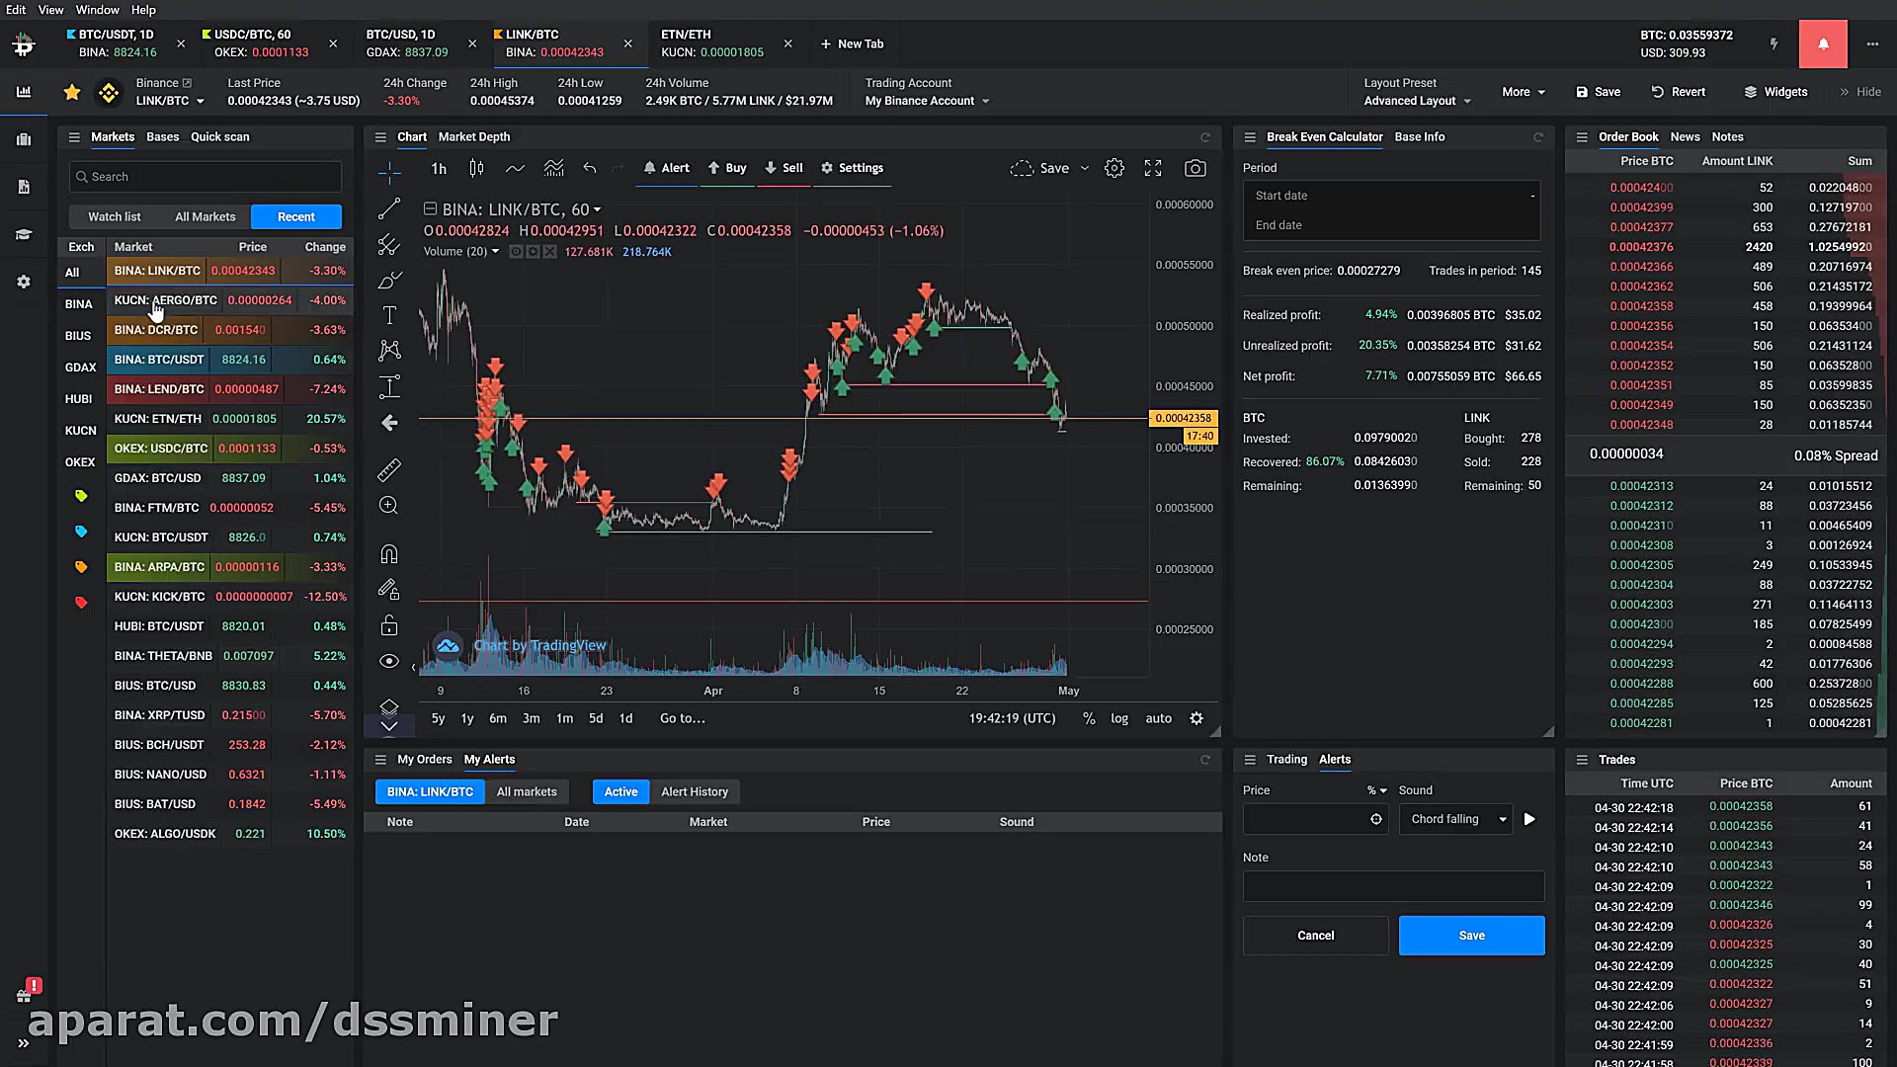The height and width of the screenshot is (1067, 1897).
Task: Toggle stay in drawing mode pencil-lock
Action: pos(389,590)
